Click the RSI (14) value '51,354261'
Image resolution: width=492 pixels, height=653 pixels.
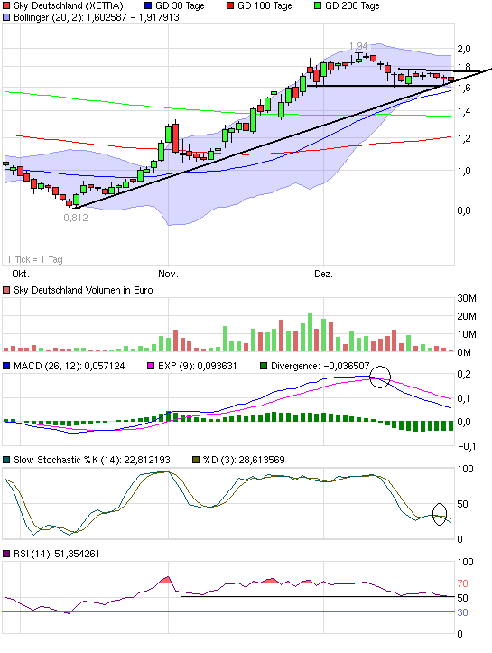tap(77, 554)
